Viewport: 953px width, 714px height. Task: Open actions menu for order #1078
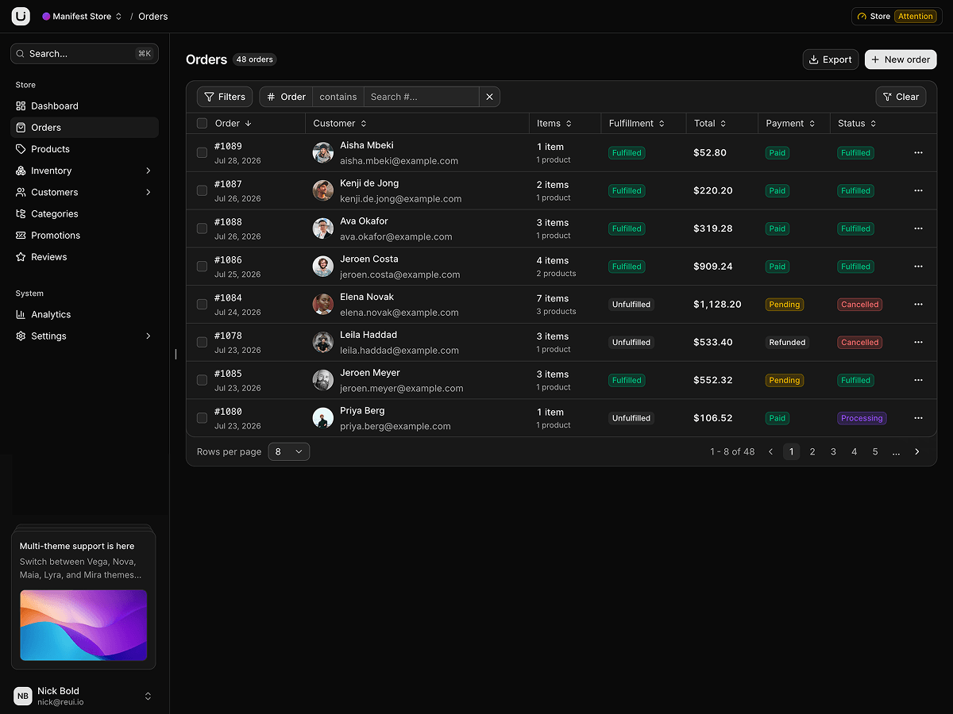918,342
